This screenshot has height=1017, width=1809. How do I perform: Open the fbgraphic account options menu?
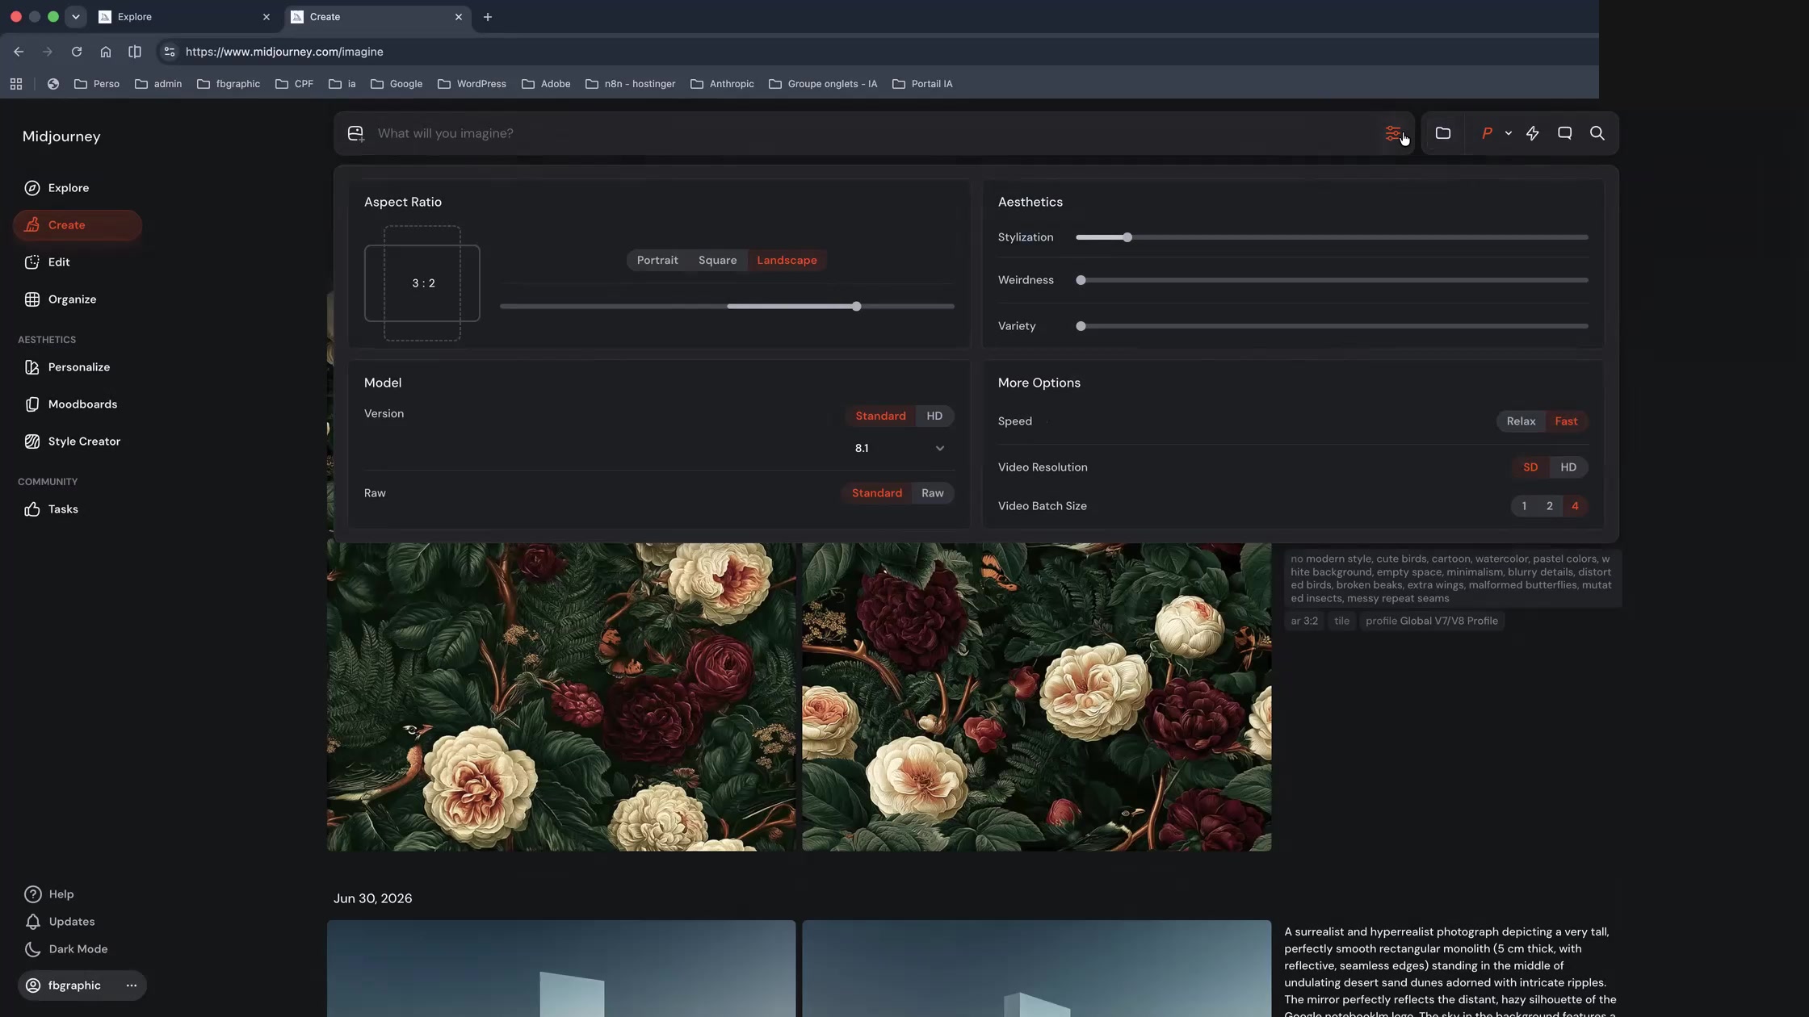[x=132, y=986]
